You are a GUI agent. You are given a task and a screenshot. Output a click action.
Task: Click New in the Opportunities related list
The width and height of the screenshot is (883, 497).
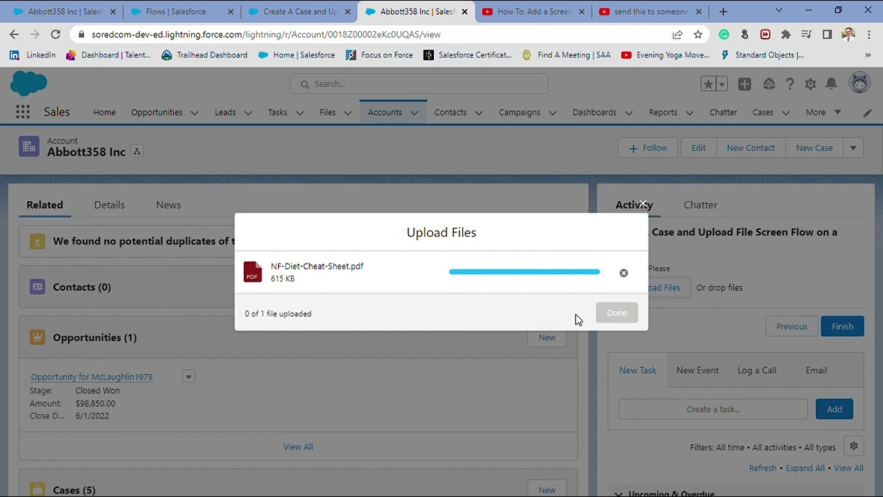547,337
